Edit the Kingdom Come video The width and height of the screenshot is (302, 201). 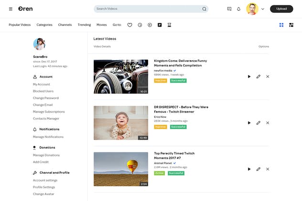coord(259,76)
